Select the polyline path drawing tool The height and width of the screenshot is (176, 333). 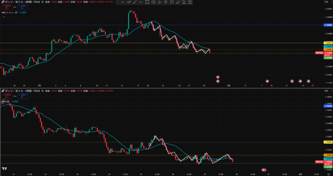pyautogui.click(x=129, y=2)
